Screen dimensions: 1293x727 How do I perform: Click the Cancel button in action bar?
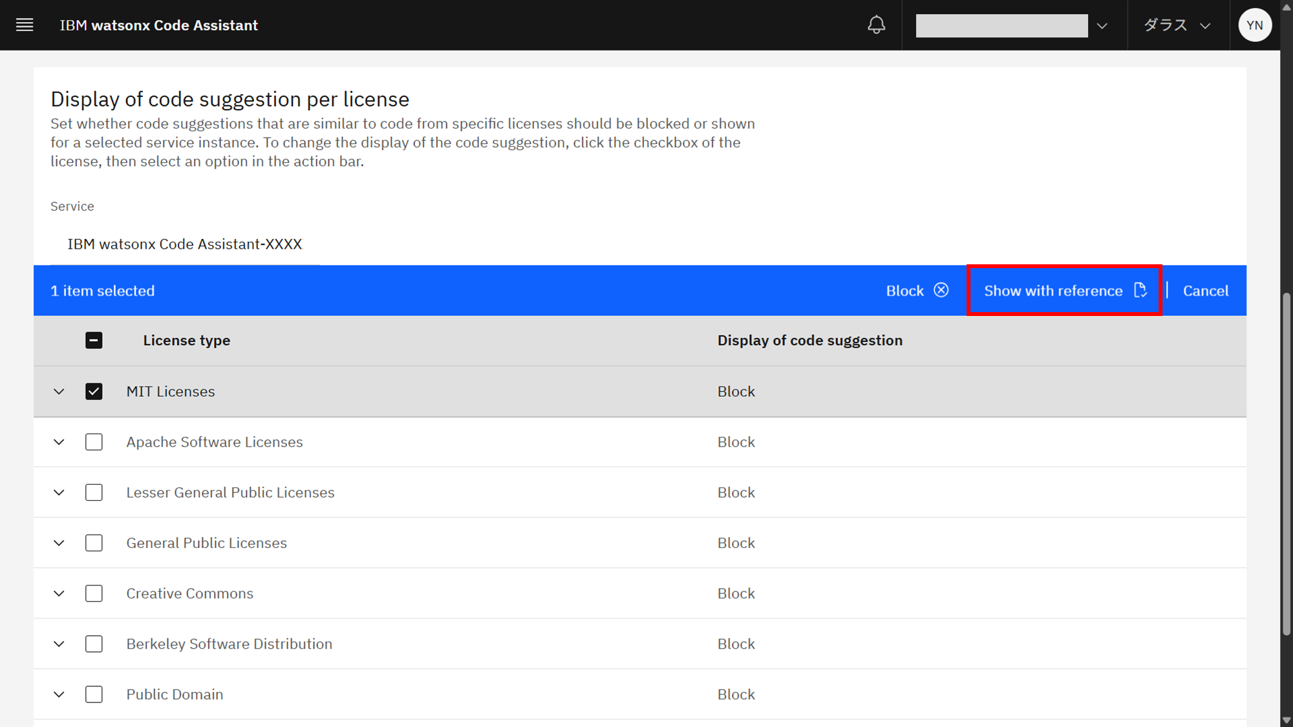coord(1205,291)
